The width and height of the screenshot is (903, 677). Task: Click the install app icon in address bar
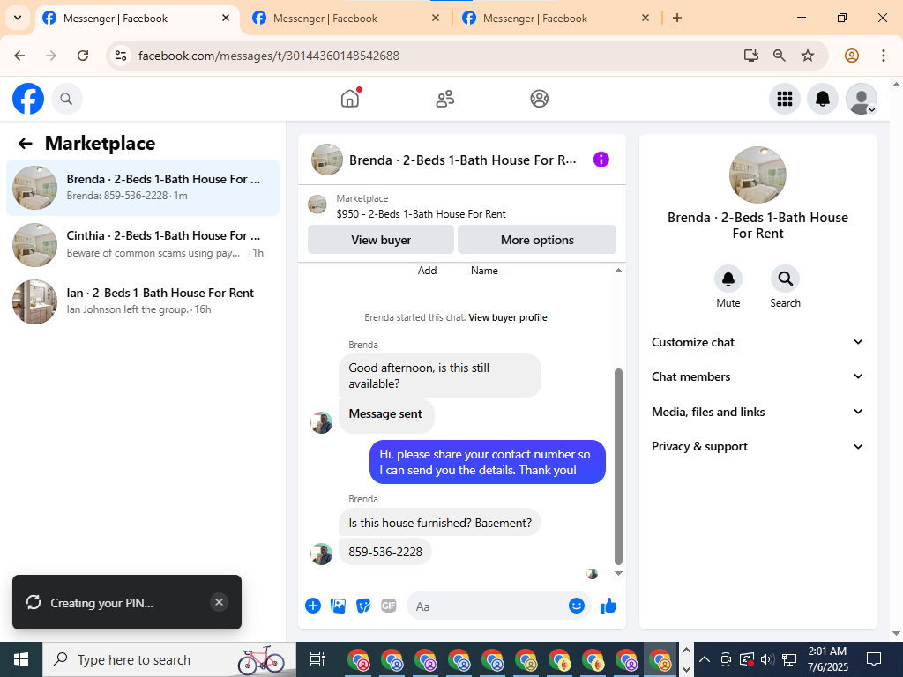[751, 56]
